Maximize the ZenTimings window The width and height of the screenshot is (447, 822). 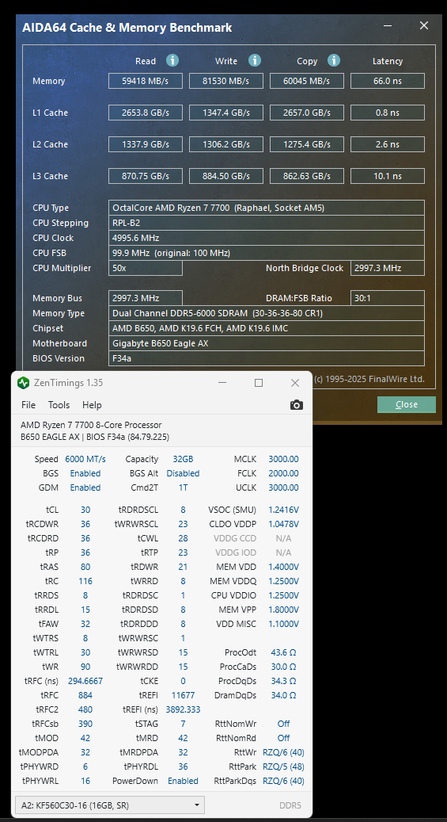(x=259, y=383)
